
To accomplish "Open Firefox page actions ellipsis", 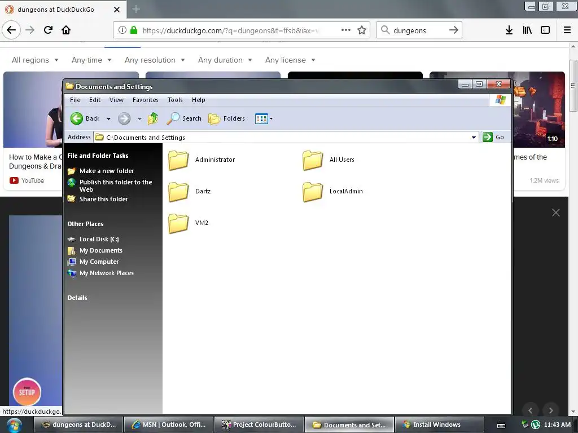I will tap(346, 30).
